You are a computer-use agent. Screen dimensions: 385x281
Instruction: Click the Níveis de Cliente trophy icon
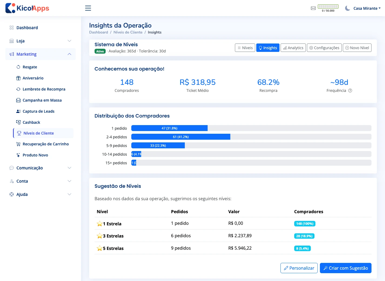[19, 133]
